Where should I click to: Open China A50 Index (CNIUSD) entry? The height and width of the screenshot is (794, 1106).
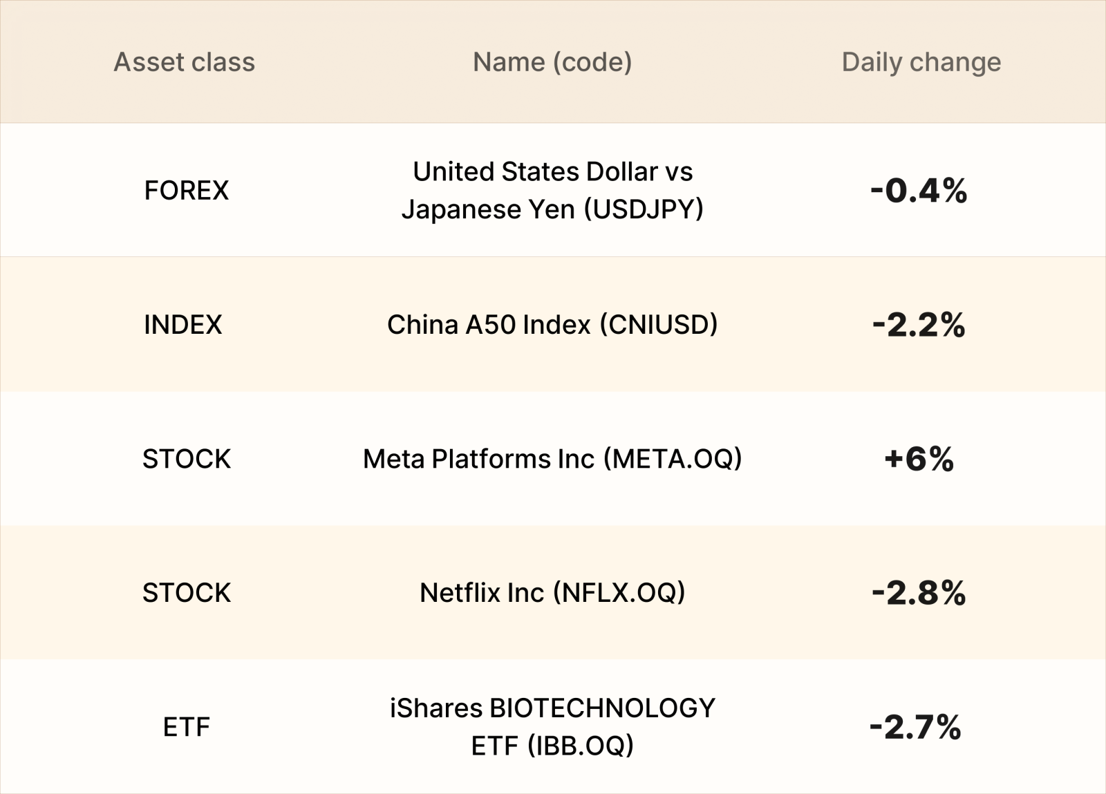(552, 324)
